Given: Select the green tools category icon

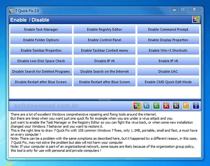Looking at the screenshot, I should click(157, 106).
